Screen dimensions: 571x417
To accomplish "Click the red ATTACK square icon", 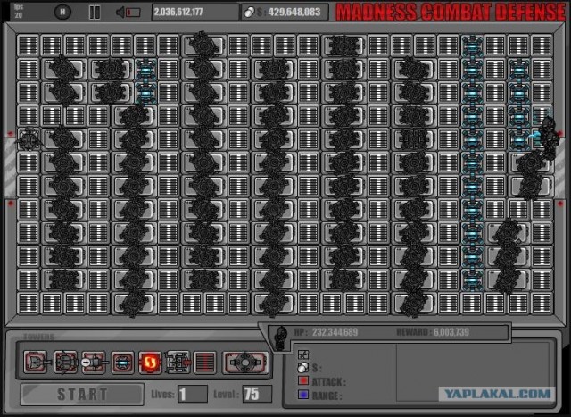I will pyautogui.click(x=303, y=381).
